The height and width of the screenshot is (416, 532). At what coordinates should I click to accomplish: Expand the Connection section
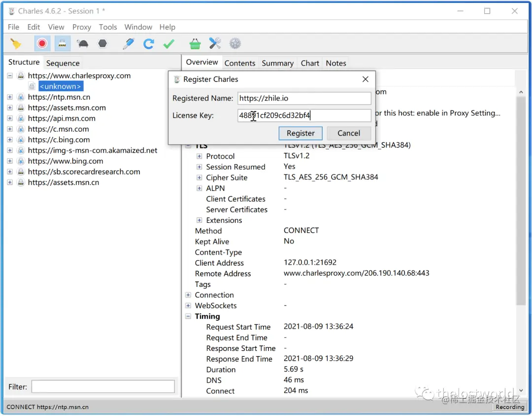coord(188,295)
